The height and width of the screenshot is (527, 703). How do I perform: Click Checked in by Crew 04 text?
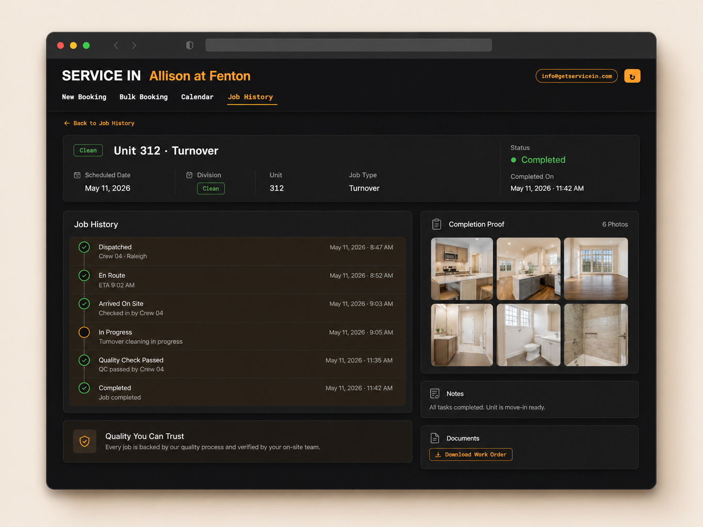[x=131, y=313]
